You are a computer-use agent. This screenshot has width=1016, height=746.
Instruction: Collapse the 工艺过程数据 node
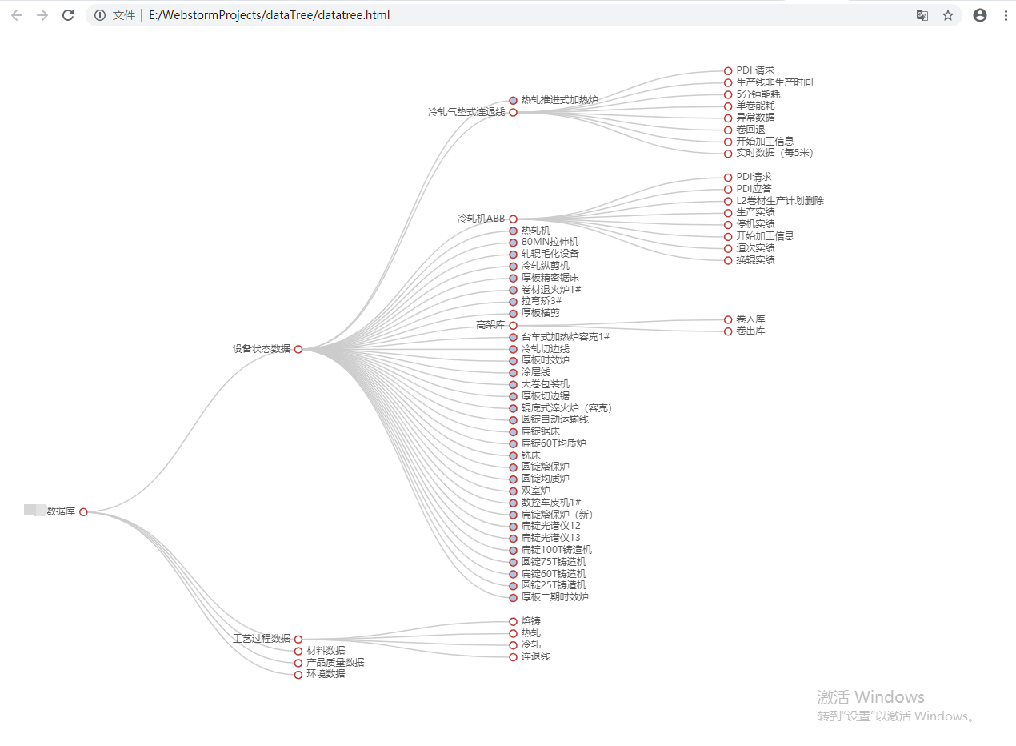pyautogui.click(x=298, y=639)
